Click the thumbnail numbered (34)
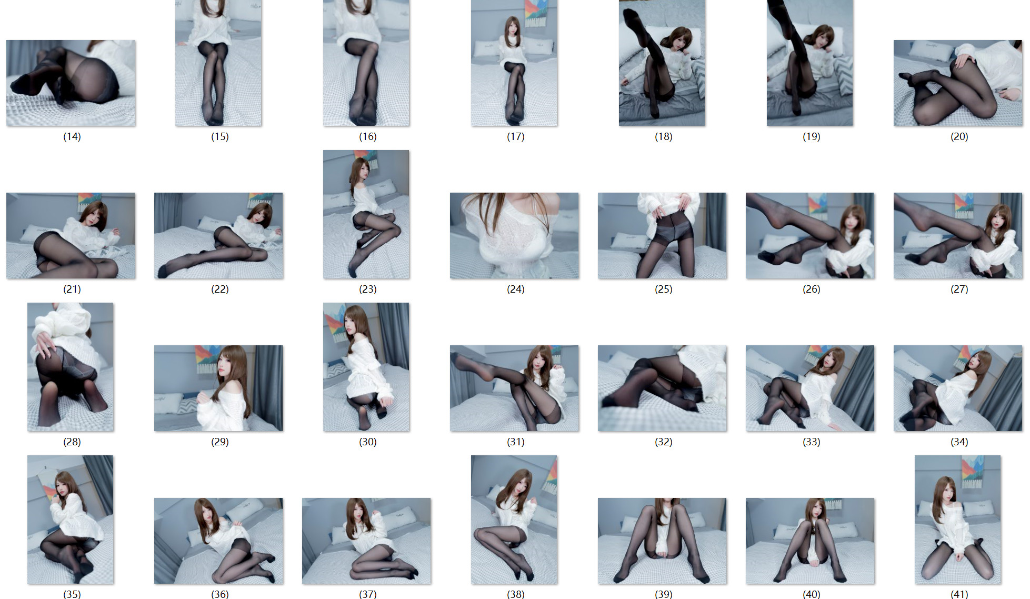Viewport: 1030px width, 599px height. point(958,388)
